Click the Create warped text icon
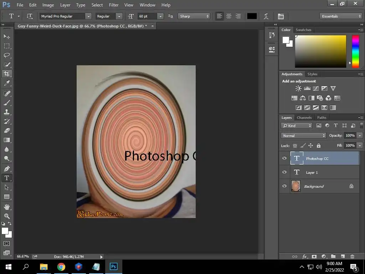Viewport: 365px width, 274px height. click(266, 16)
